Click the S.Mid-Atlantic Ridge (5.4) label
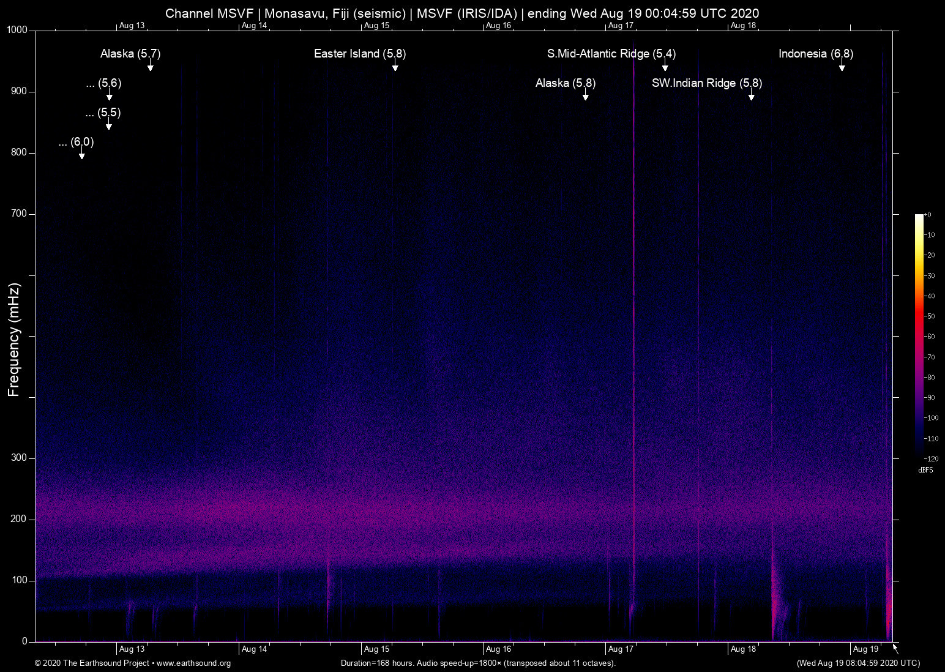This screenshot has height=672, width=945. 611,54
